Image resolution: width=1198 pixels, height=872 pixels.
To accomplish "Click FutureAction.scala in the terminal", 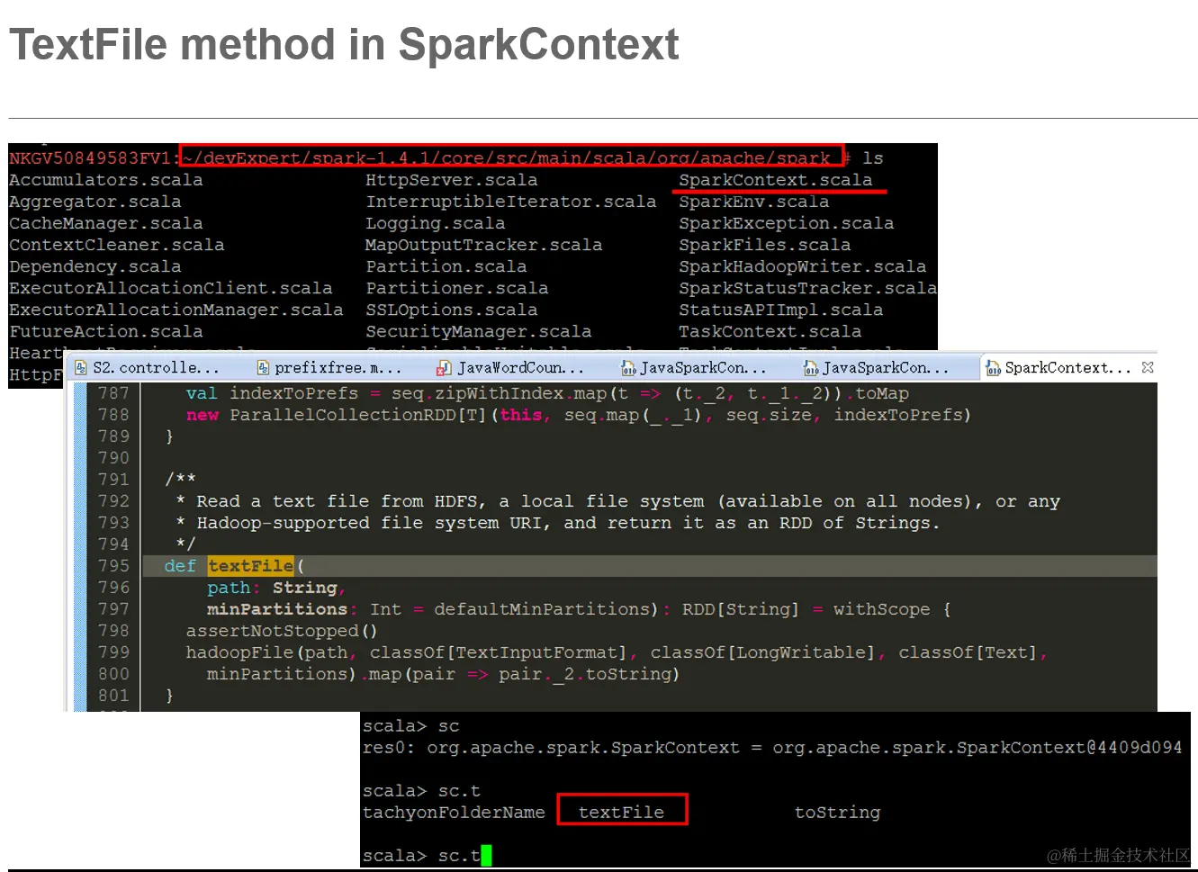I will [x=106, y=331].
